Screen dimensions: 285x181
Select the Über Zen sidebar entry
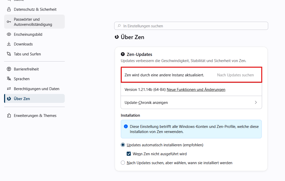click(34, 99)
